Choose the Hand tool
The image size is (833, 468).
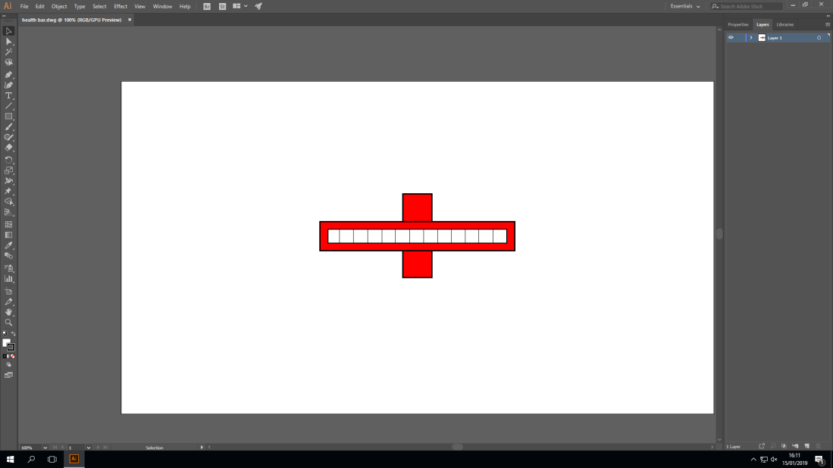point(9,311)
